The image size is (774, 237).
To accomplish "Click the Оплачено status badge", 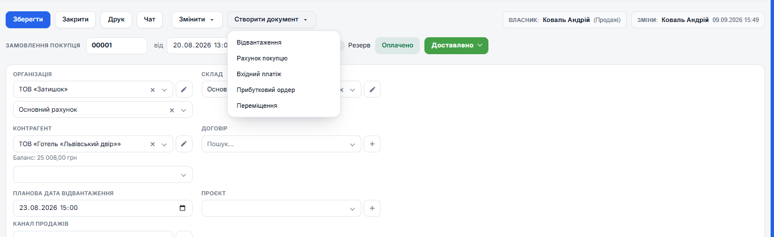I will click(397, 46).
